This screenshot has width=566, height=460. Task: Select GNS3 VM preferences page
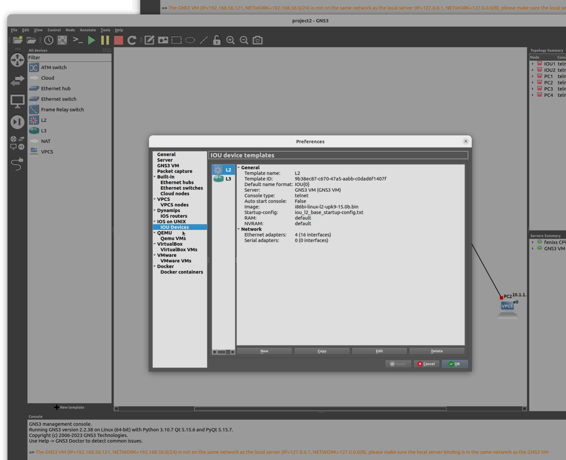[168, 166]
